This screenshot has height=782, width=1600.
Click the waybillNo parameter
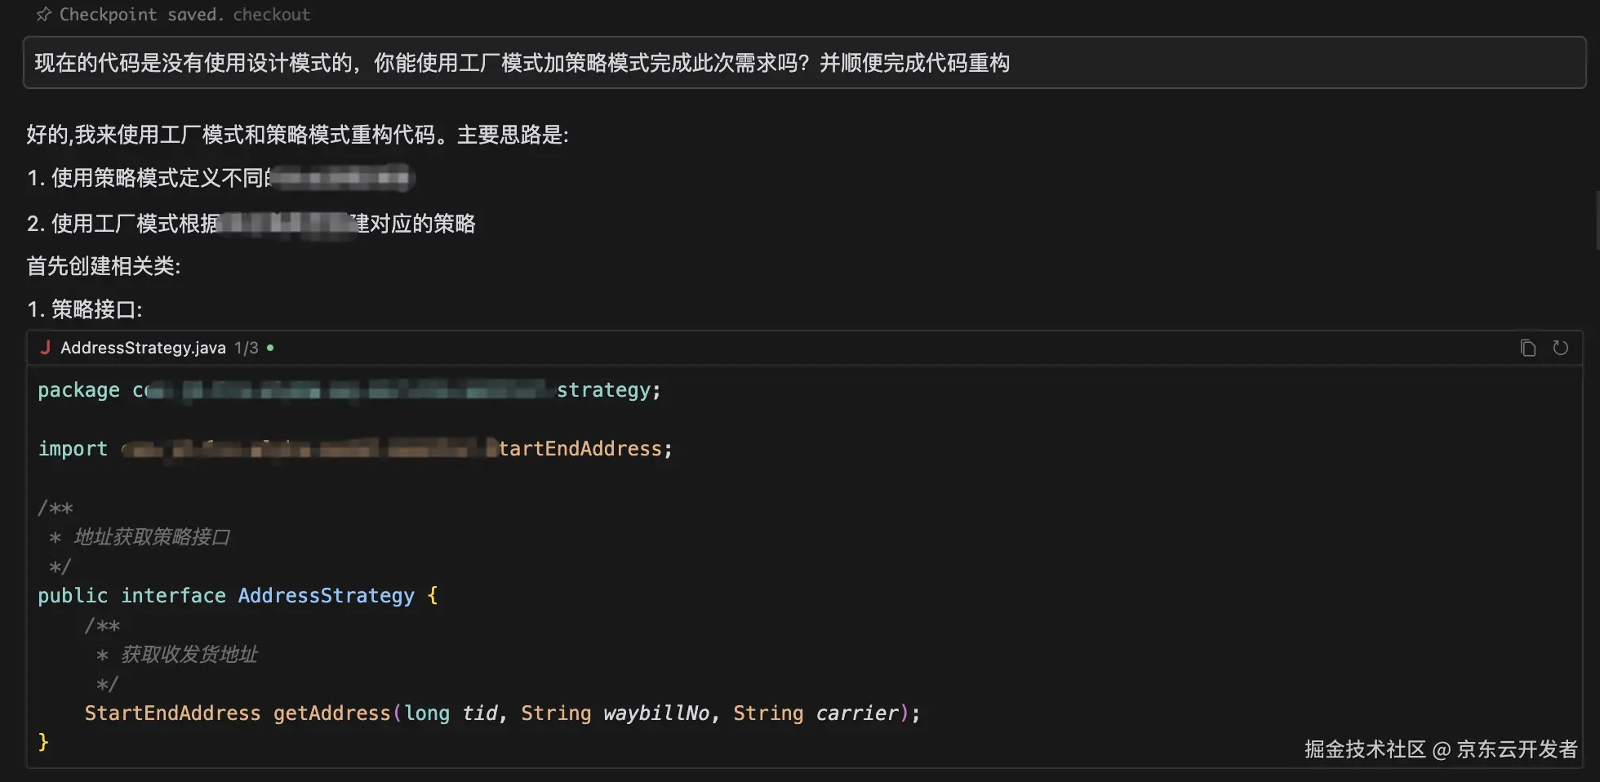click(656, 713)
